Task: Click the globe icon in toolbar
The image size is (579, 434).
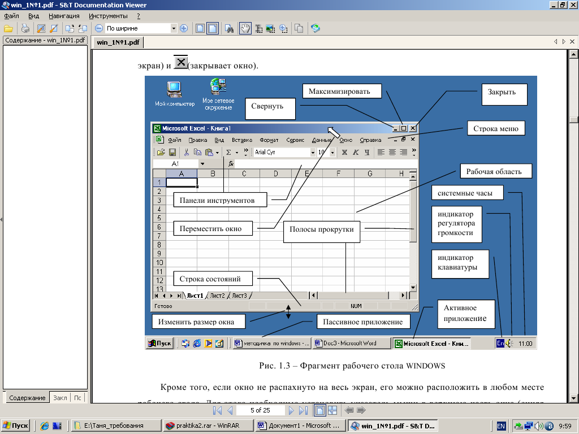Action: 316,28
